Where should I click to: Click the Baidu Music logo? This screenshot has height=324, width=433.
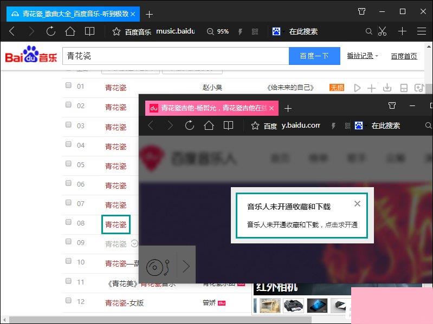click(x=31, y=55)
